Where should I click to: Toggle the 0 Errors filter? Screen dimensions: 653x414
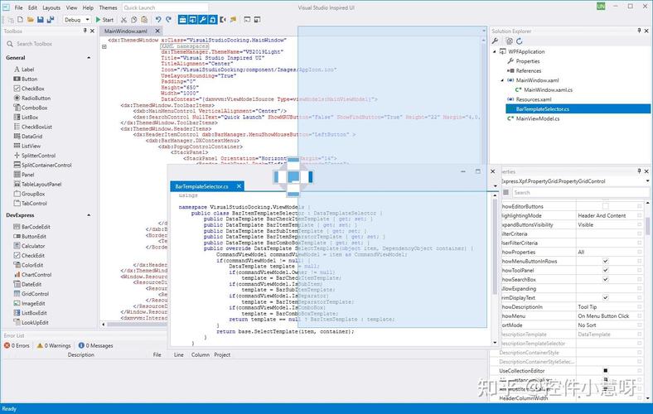point(17,345)
